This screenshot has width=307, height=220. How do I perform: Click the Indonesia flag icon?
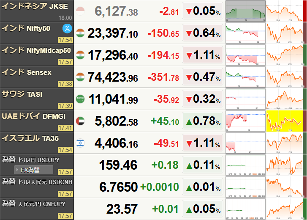(x=80, y=11)
